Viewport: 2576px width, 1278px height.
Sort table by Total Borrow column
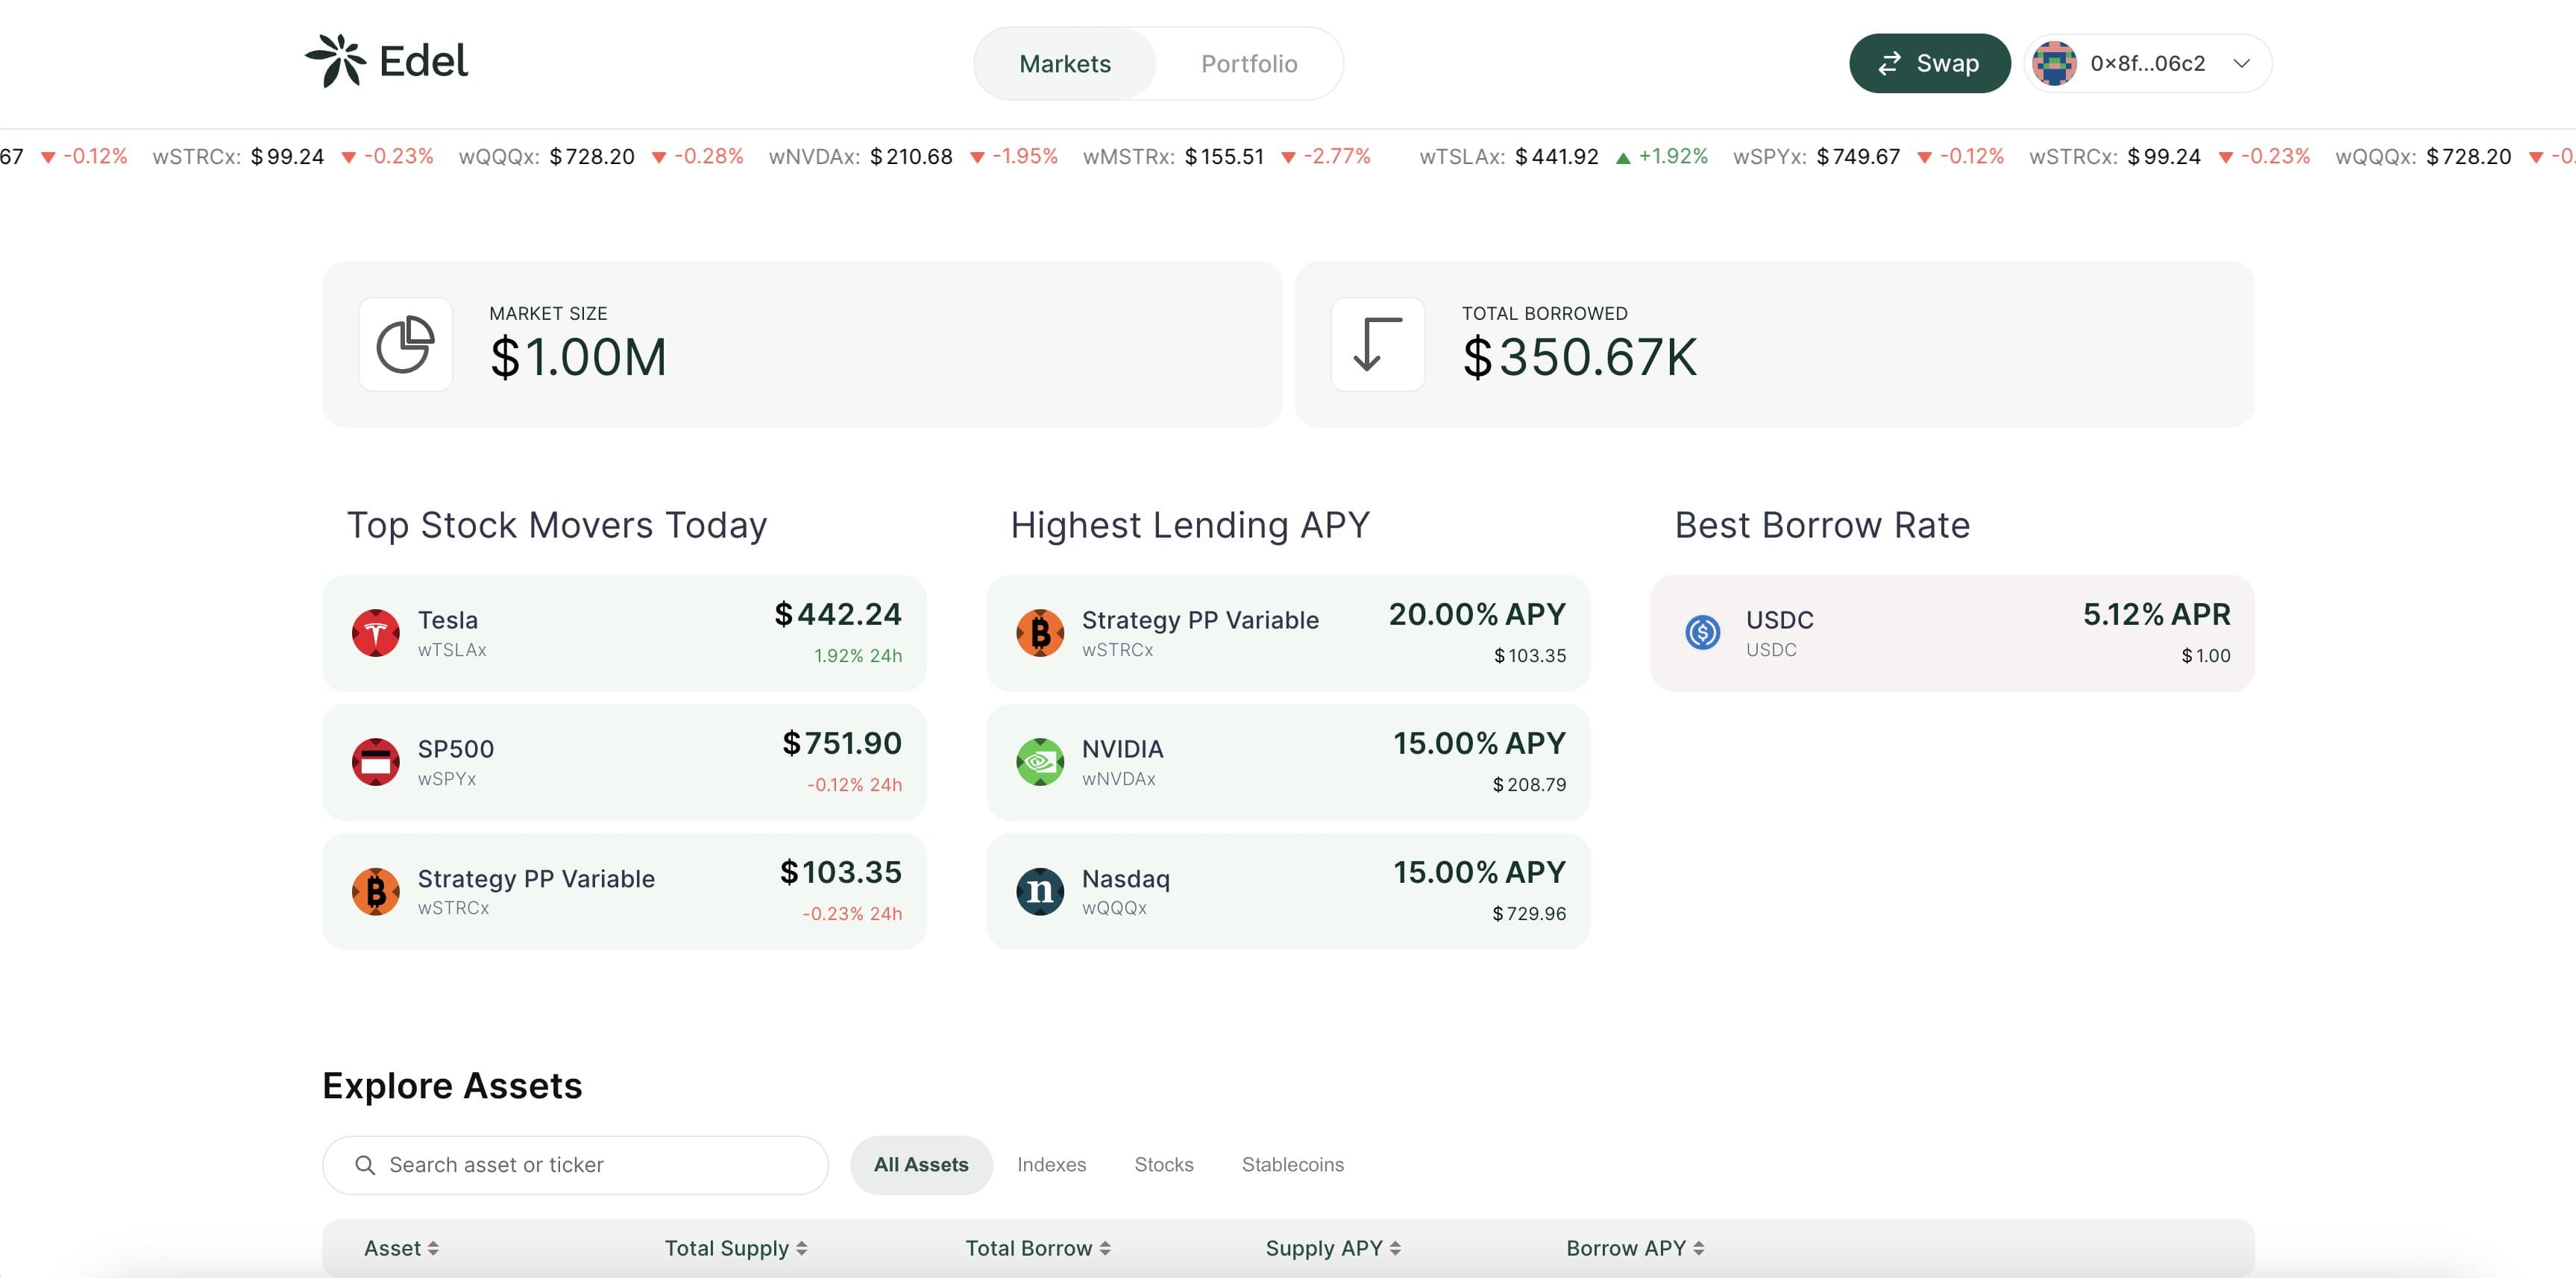click(1038, 1248)
